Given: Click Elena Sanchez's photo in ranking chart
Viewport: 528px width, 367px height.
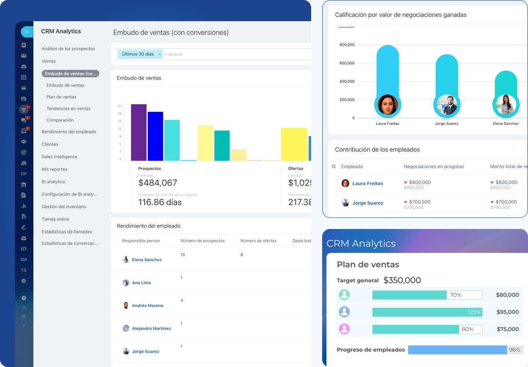Looking at the screenshot, I should tap(506, 105).
